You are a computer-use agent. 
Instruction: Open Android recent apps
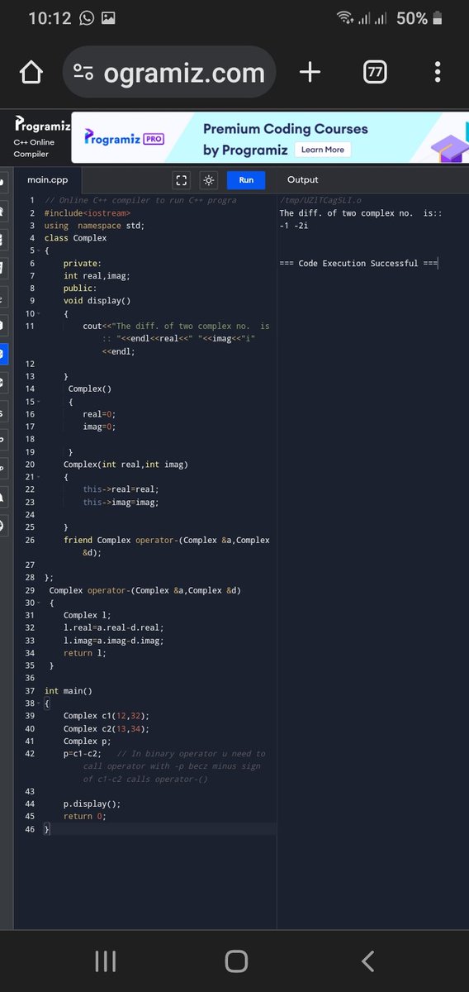tap(105, 961)
